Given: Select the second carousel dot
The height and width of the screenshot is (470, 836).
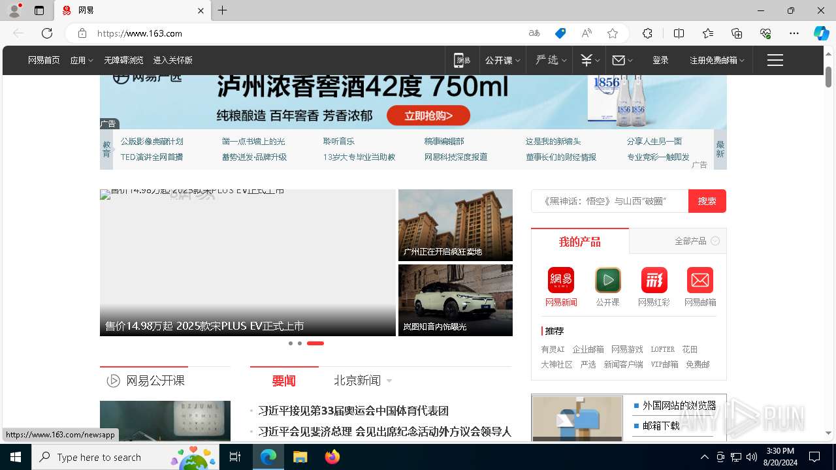Looking at the screenshot, I should 300,343.
